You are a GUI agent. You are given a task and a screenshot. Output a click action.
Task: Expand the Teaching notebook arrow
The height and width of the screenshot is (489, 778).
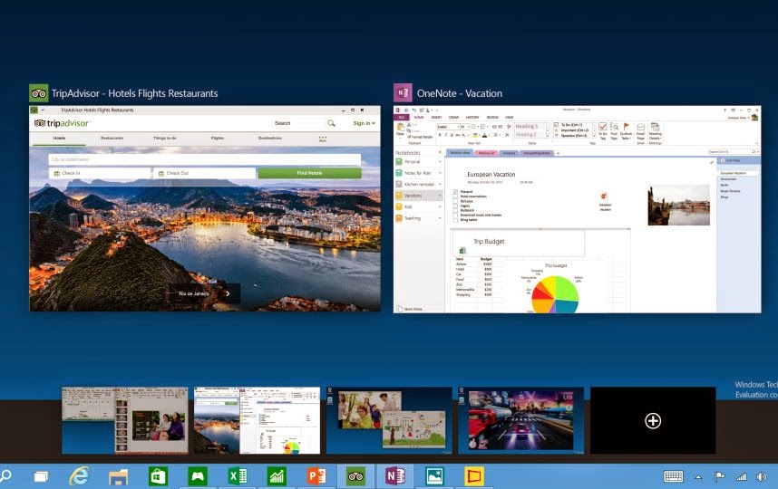click(440, 218)
